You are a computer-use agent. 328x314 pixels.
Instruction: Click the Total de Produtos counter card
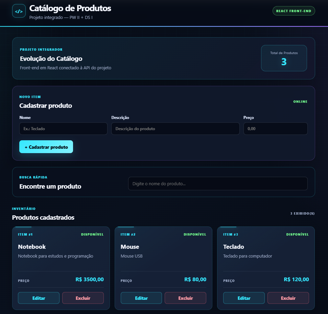[x=284, y=58]
